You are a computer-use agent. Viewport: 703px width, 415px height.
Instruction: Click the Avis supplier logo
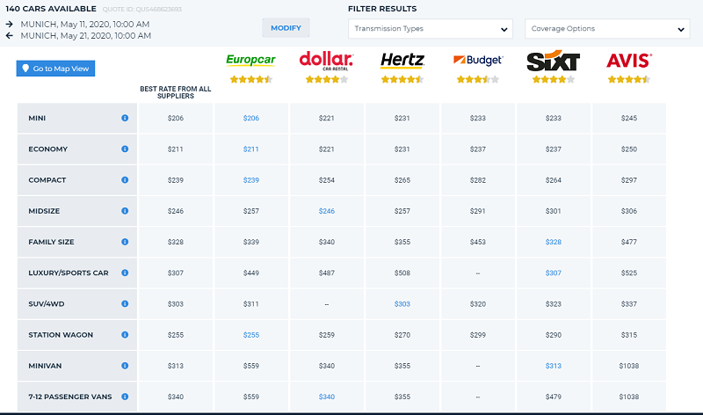[628, 61]
